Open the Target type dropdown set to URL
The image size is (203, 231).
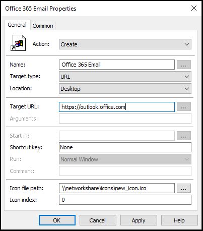coord(125,77)
